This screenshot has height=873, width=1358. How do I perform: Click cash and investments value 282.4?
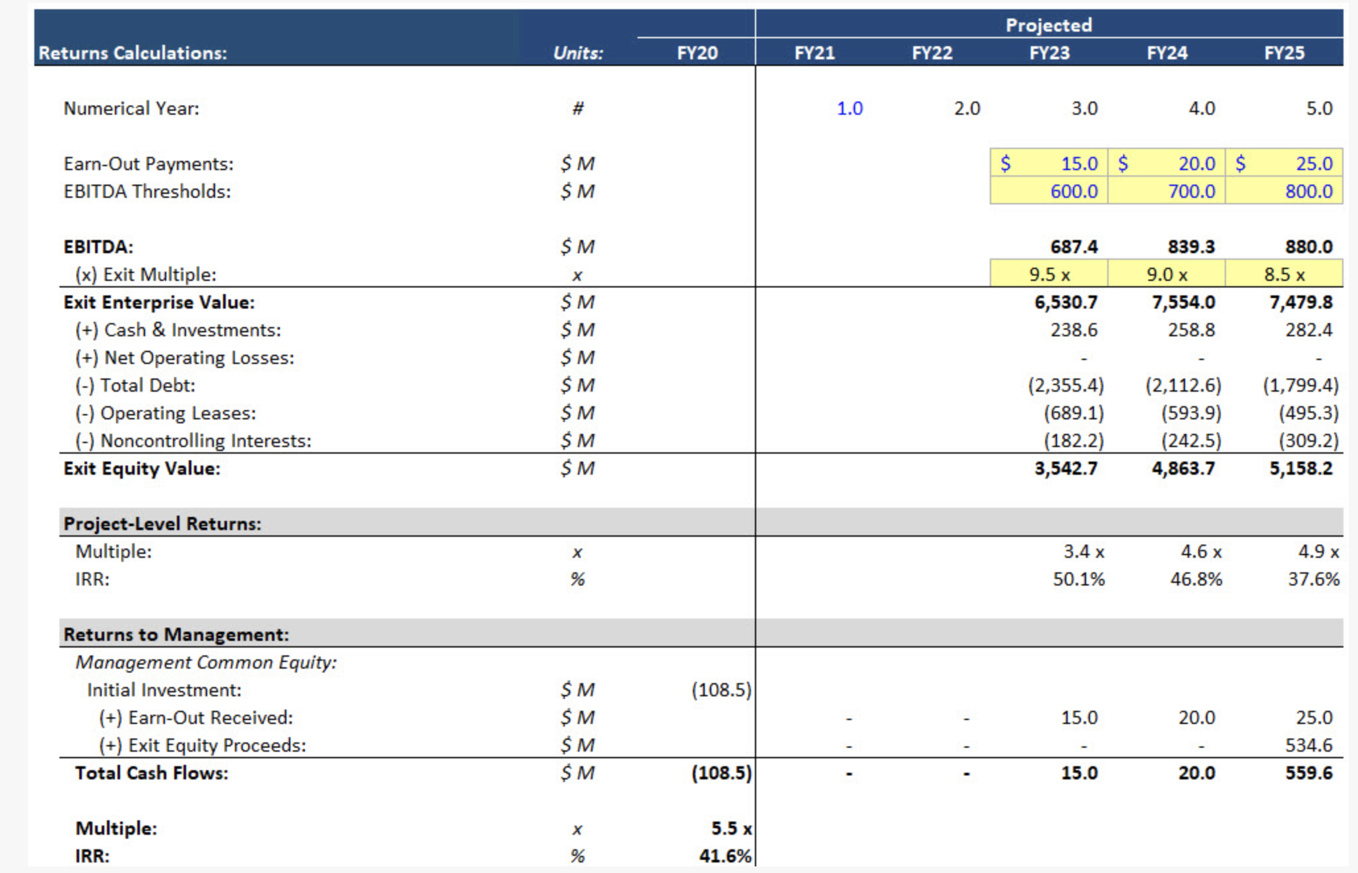(x=1309, y=330)
